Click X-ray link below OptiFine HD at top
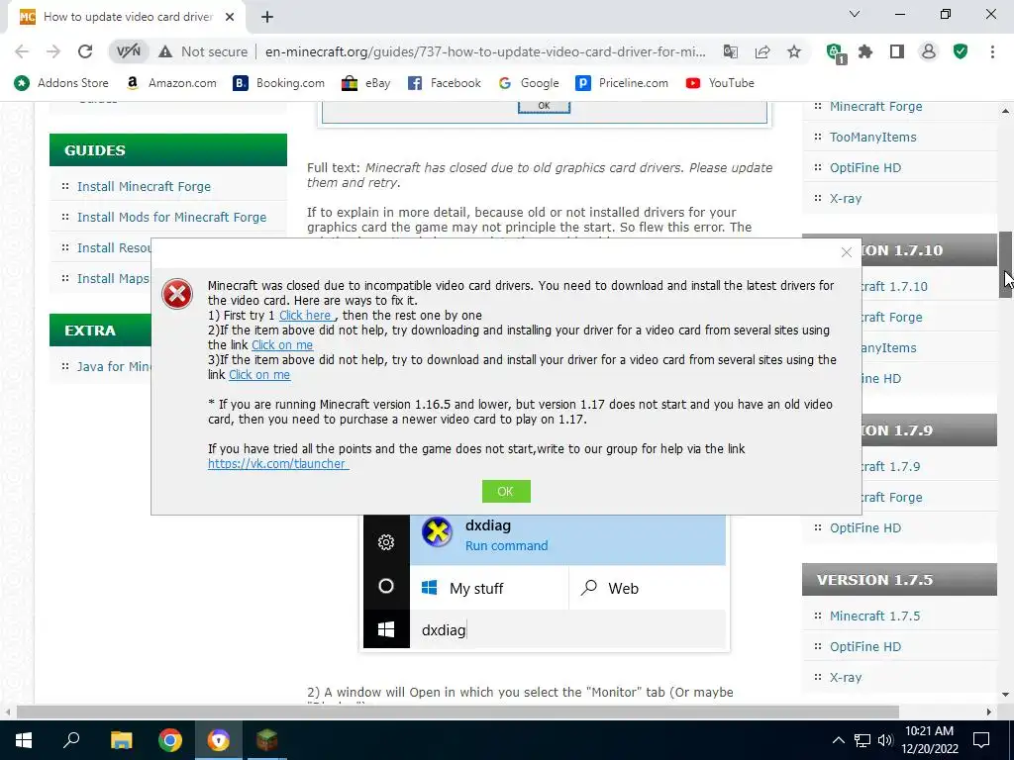 (846, 198)
